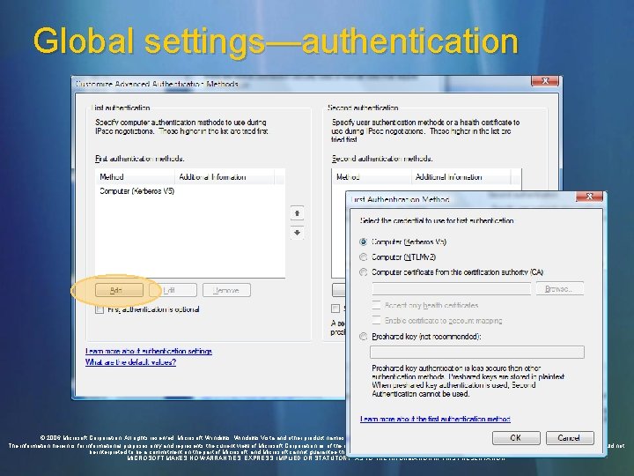Click Cancel in First Authentication Method dialog

click(x=570, y=438)
